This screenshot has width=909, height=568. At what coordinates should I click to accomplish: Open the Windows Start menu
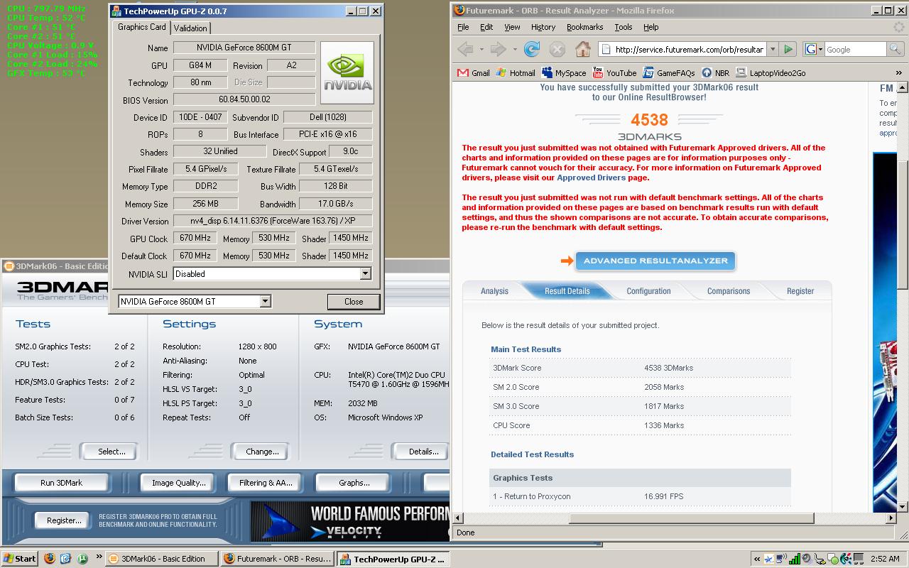(x=20, y=559)
